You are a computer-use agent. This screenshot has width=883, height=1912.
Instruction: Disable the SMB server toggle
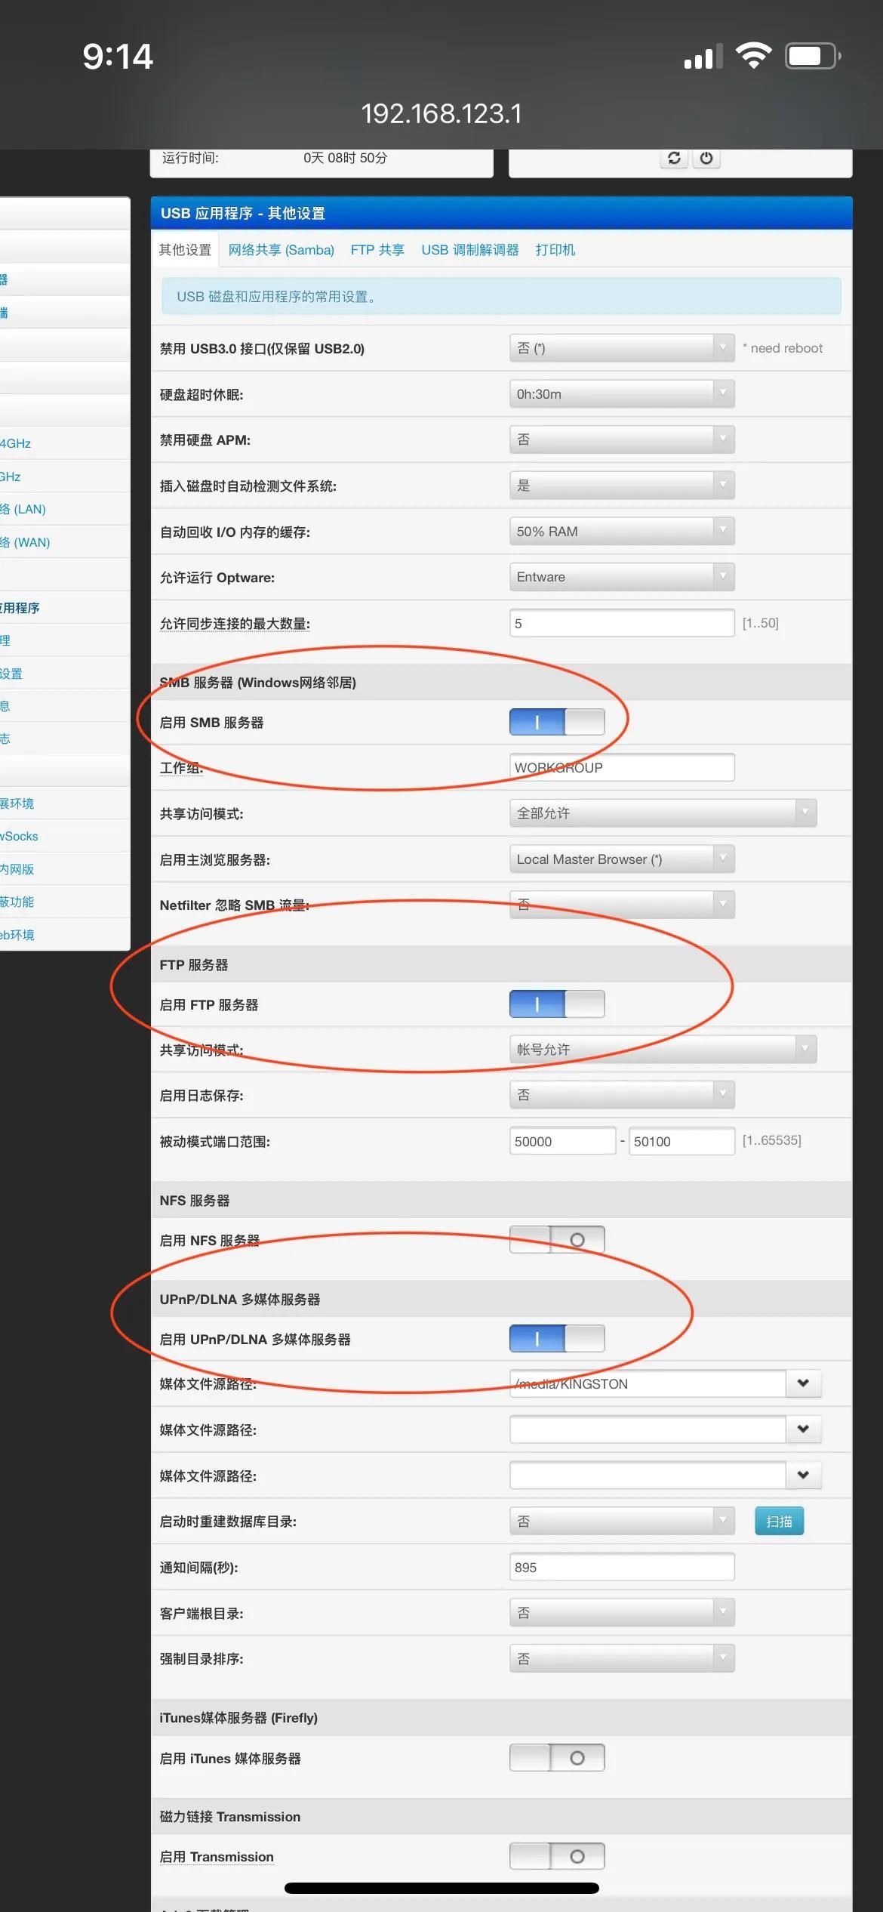[557, 722]
